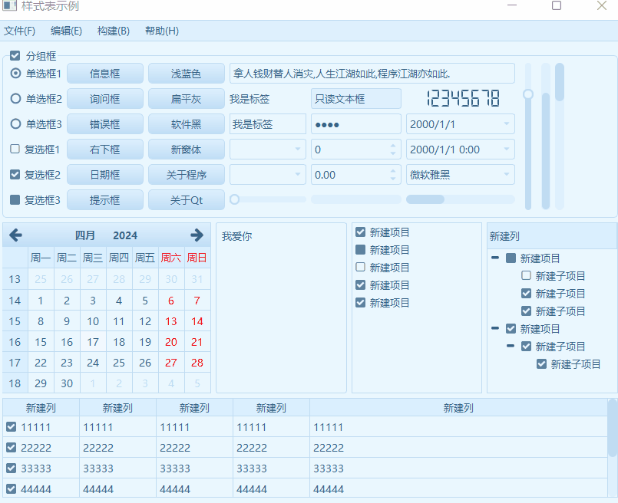This screenshot has width=618, height=503.
Task: Uncheck first 新建项目 in the list
Action: (x=360, y=232)
